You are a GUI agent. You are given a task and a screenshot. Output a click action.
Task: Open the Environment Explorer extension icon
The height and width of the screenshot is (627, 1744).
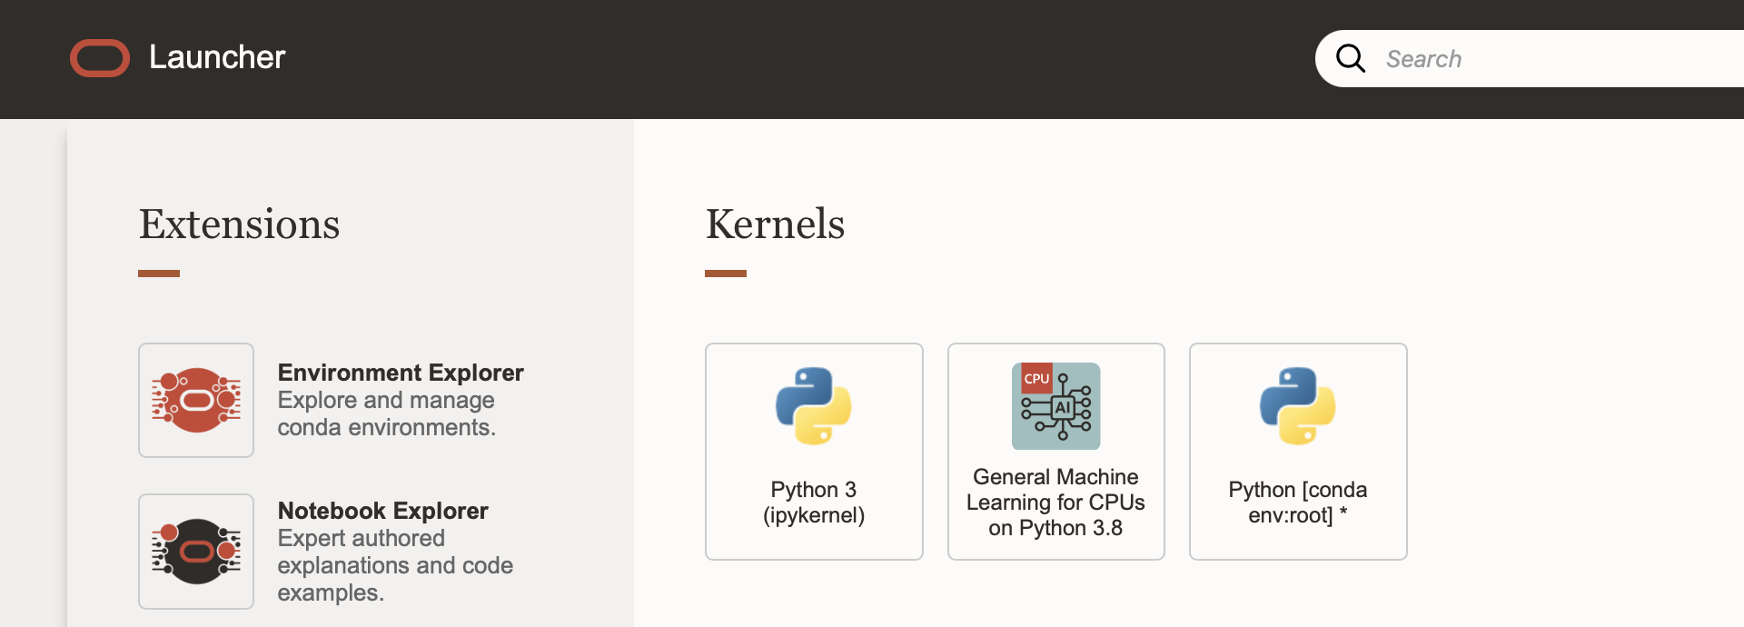(x=196, y=400)
